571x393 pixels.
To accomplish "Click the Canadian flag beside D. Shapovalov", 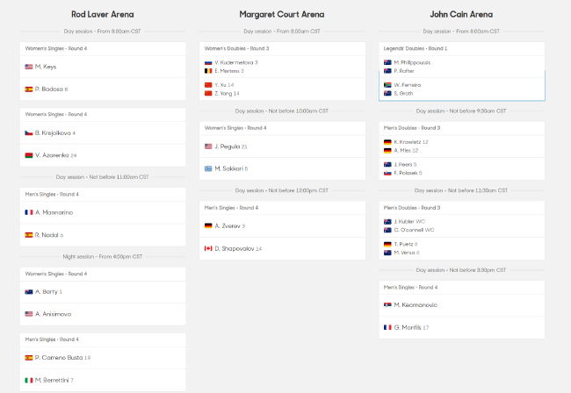I will pos(208,248).
